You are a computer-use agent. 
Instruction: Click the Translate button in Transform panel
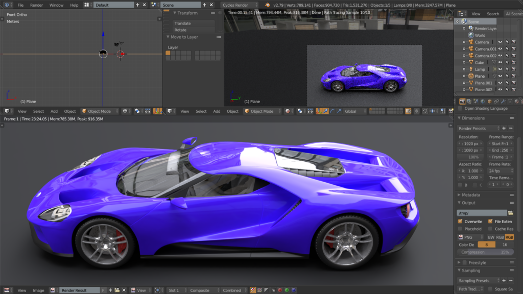click(193, 23)
